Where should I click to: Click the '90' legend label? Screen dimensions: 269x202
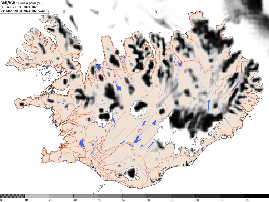[x=221, y=200]
